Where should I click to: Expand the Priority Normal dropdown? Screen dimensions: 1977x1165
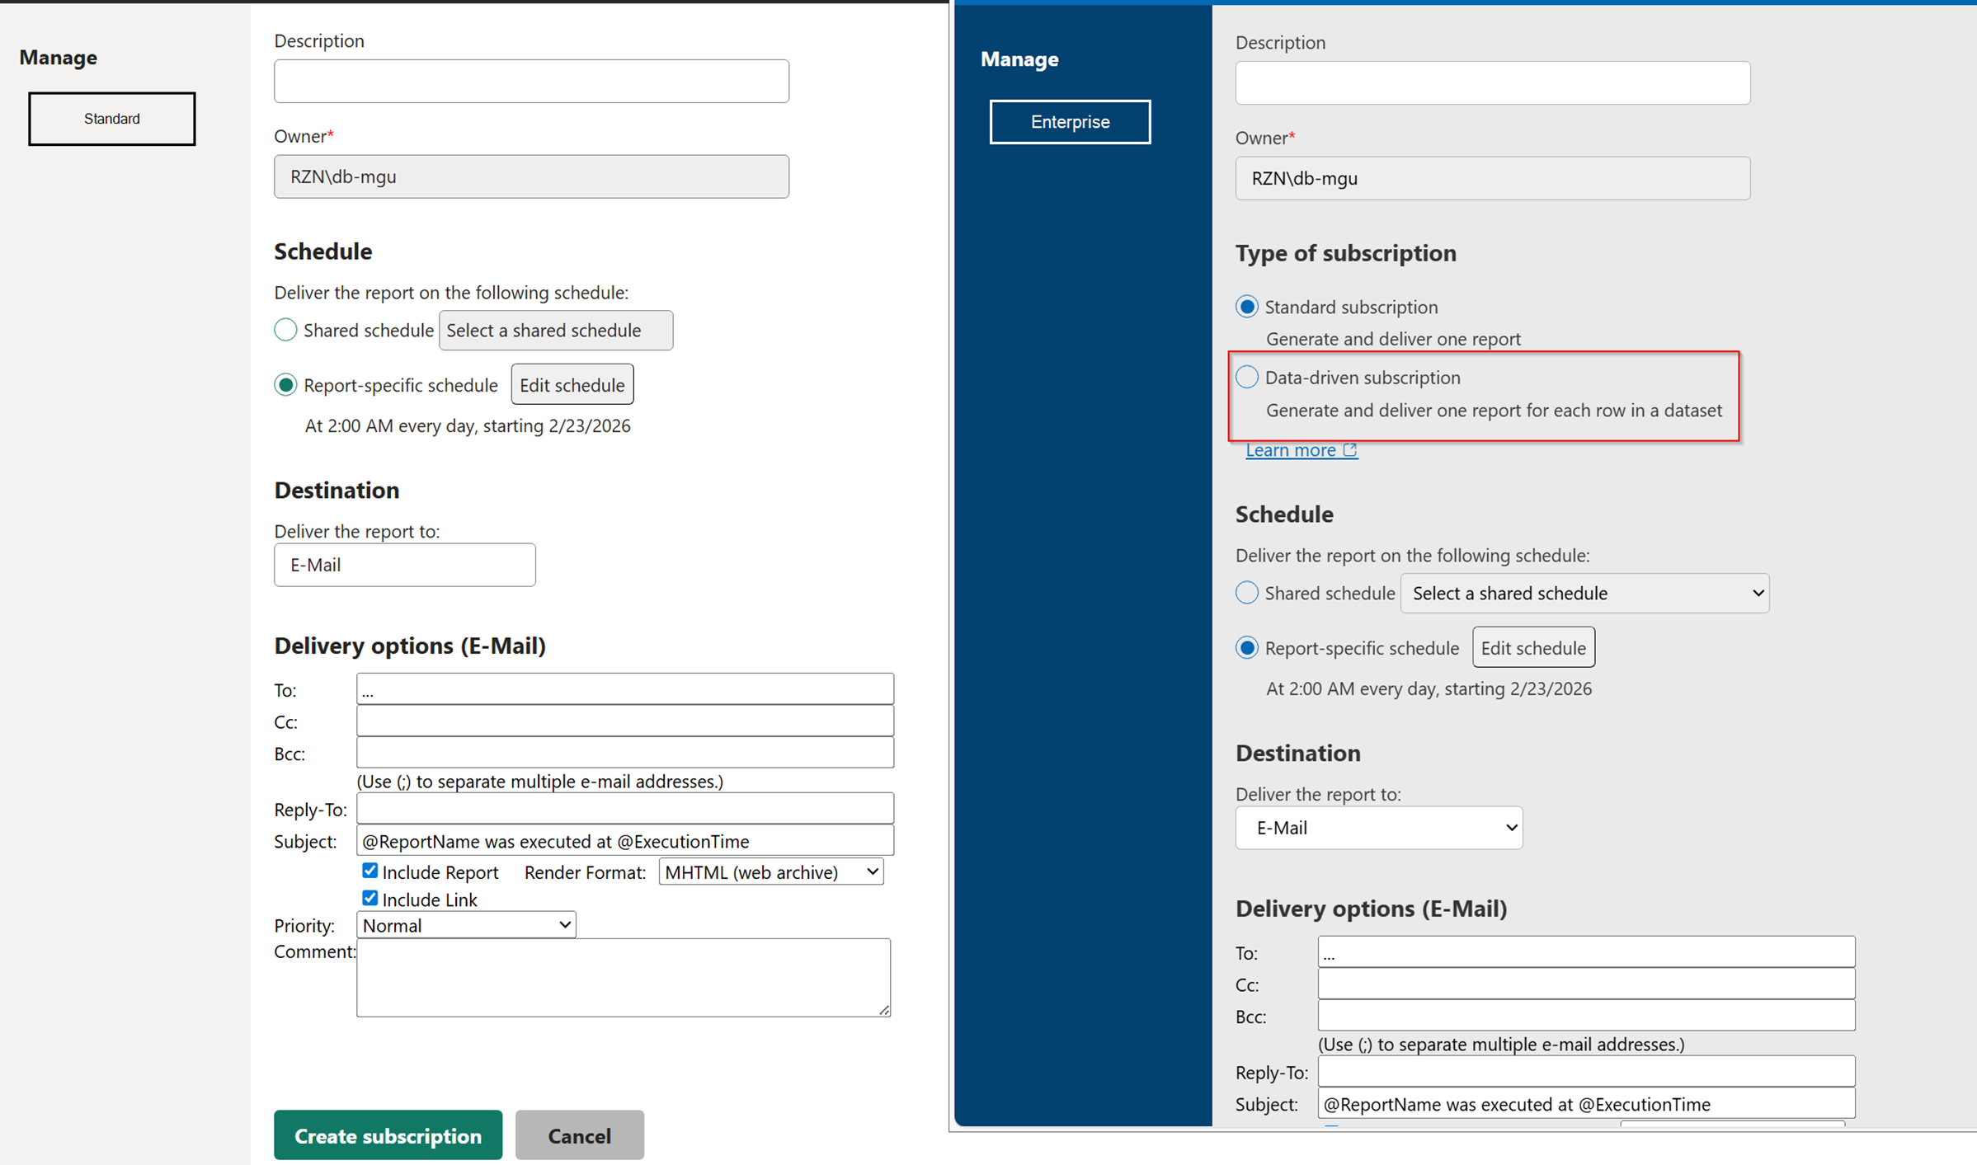pos(466,925)
